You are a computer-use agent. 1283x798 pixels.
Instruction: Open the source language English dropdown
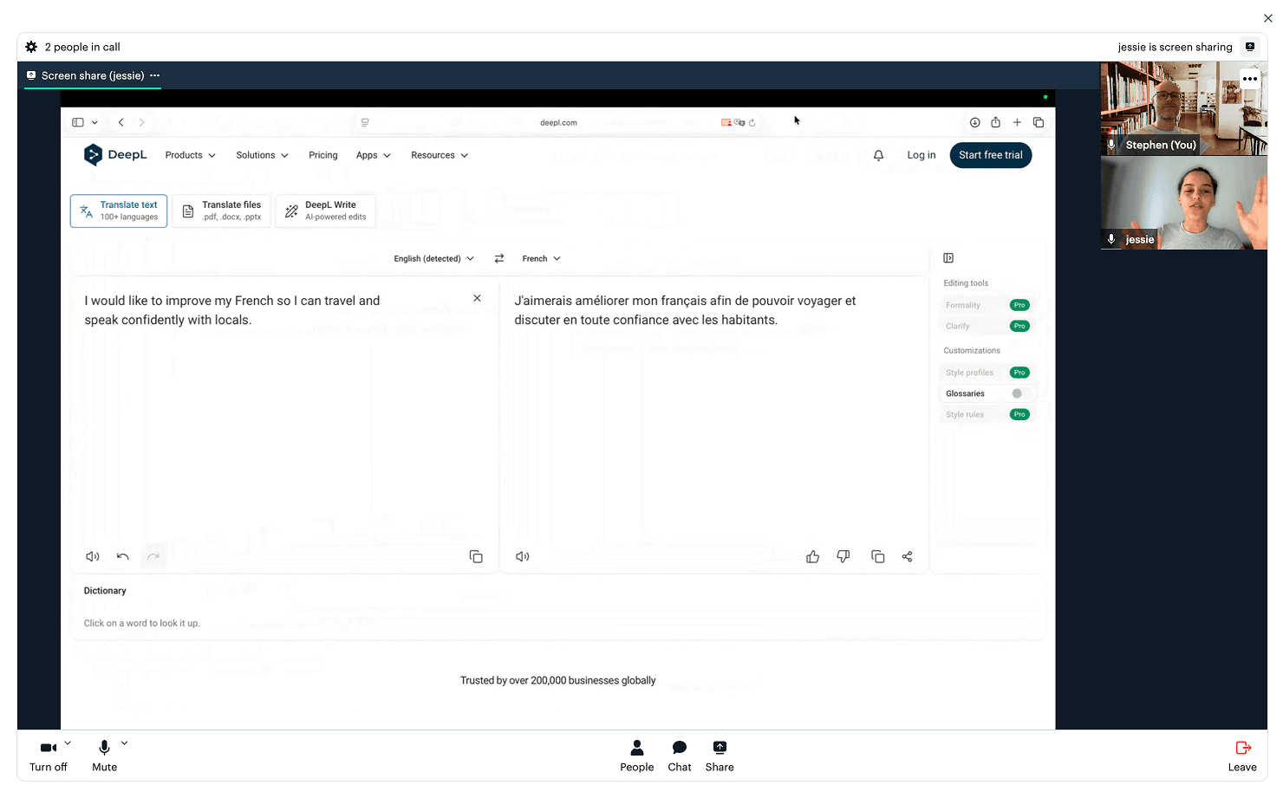pyautogui.click(x=433, y=257)
